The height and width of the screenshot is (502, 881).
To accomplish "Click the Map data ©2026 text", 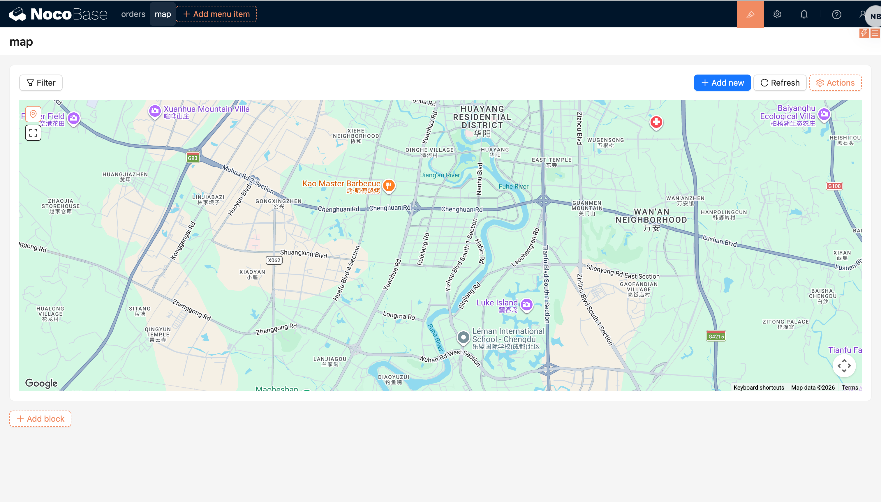I will [813, 388].
